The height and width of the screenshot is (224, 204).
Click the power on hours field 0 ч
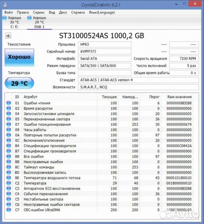click(184, 73)
